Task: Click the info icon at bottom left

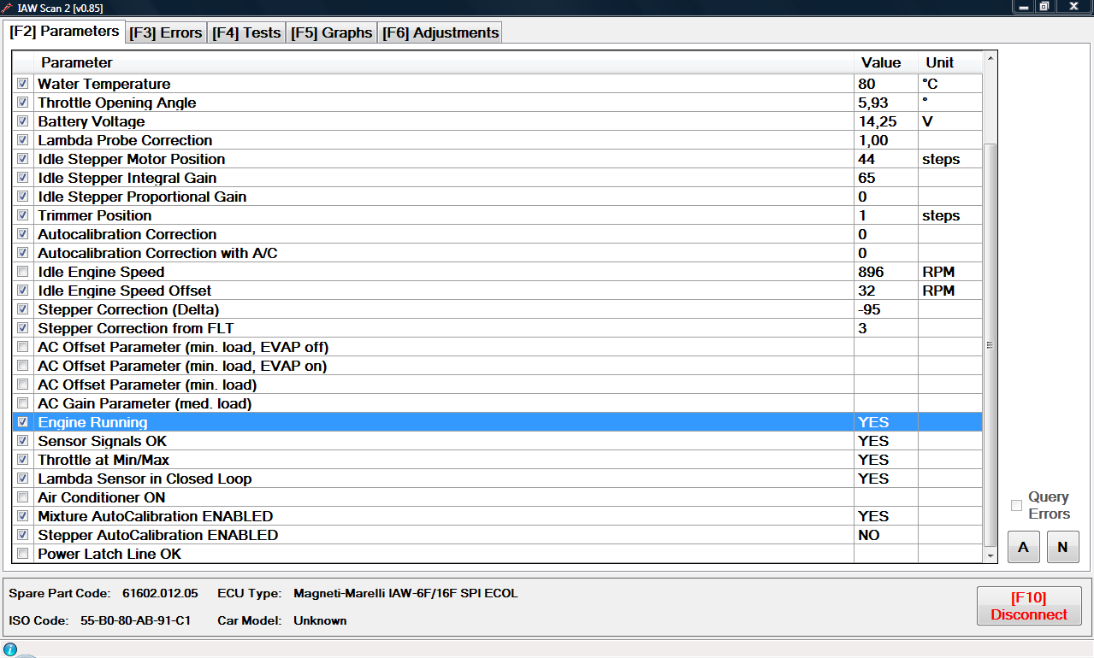Action: point(10,649)
